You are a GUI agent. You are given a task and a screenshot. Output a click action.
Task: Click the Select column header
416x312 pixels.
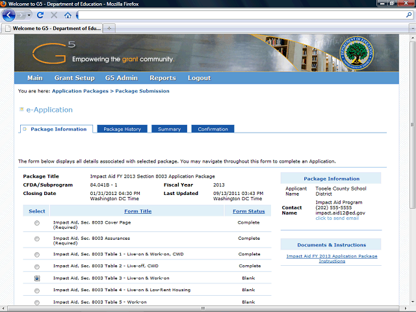37,211
